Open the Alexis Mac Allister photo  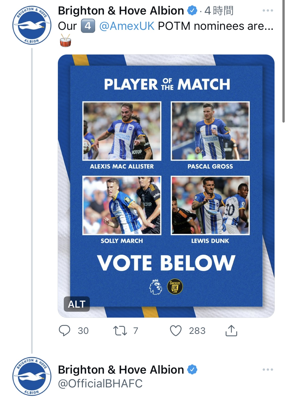pos(122,131)
